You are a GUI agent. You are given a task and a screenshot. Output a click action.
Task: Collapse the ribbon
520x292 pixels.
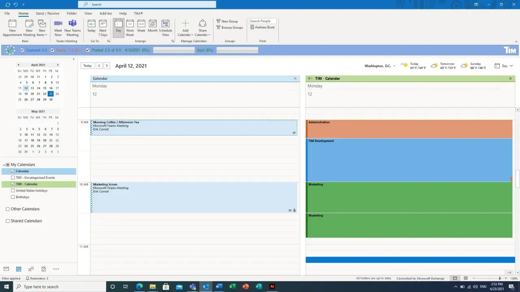(x=516, y=41)
